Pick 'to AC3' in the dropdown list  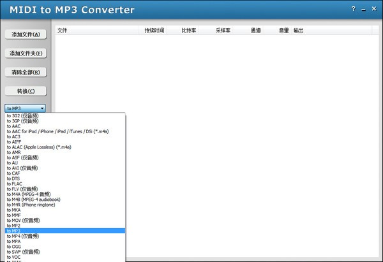(13, 136)
